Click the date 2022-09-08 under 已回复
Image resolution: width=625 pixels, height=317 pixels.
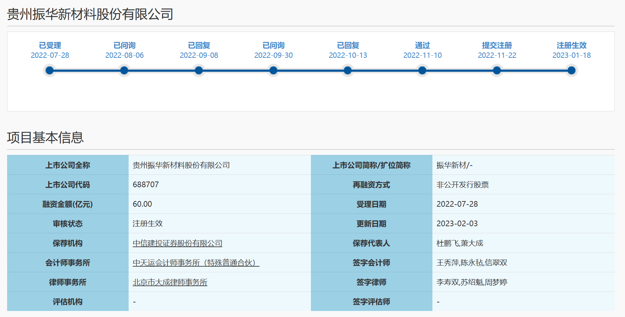(x=199, y=55)
